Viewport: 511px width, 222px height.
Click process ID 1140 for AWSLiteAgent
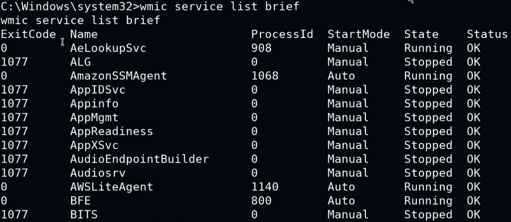point(265,187)
